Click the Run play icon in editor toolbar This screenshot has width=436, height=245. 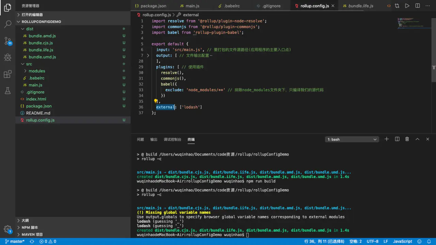tap(407, 6)
